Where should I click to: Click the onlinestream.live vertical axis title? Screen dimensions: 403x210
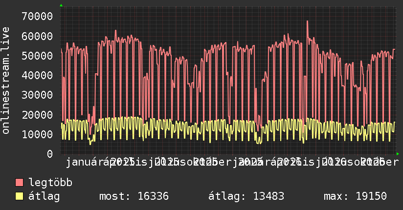pos(6,81)
